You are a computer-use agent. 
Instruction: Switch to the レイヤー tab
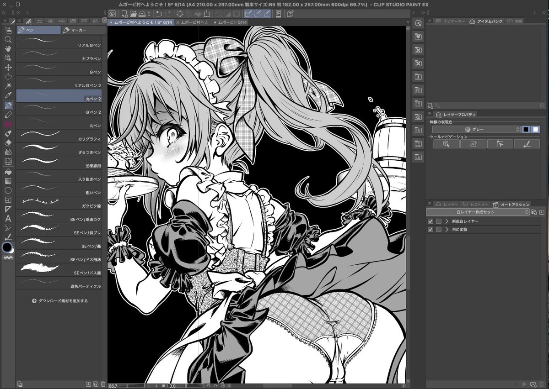446,204
